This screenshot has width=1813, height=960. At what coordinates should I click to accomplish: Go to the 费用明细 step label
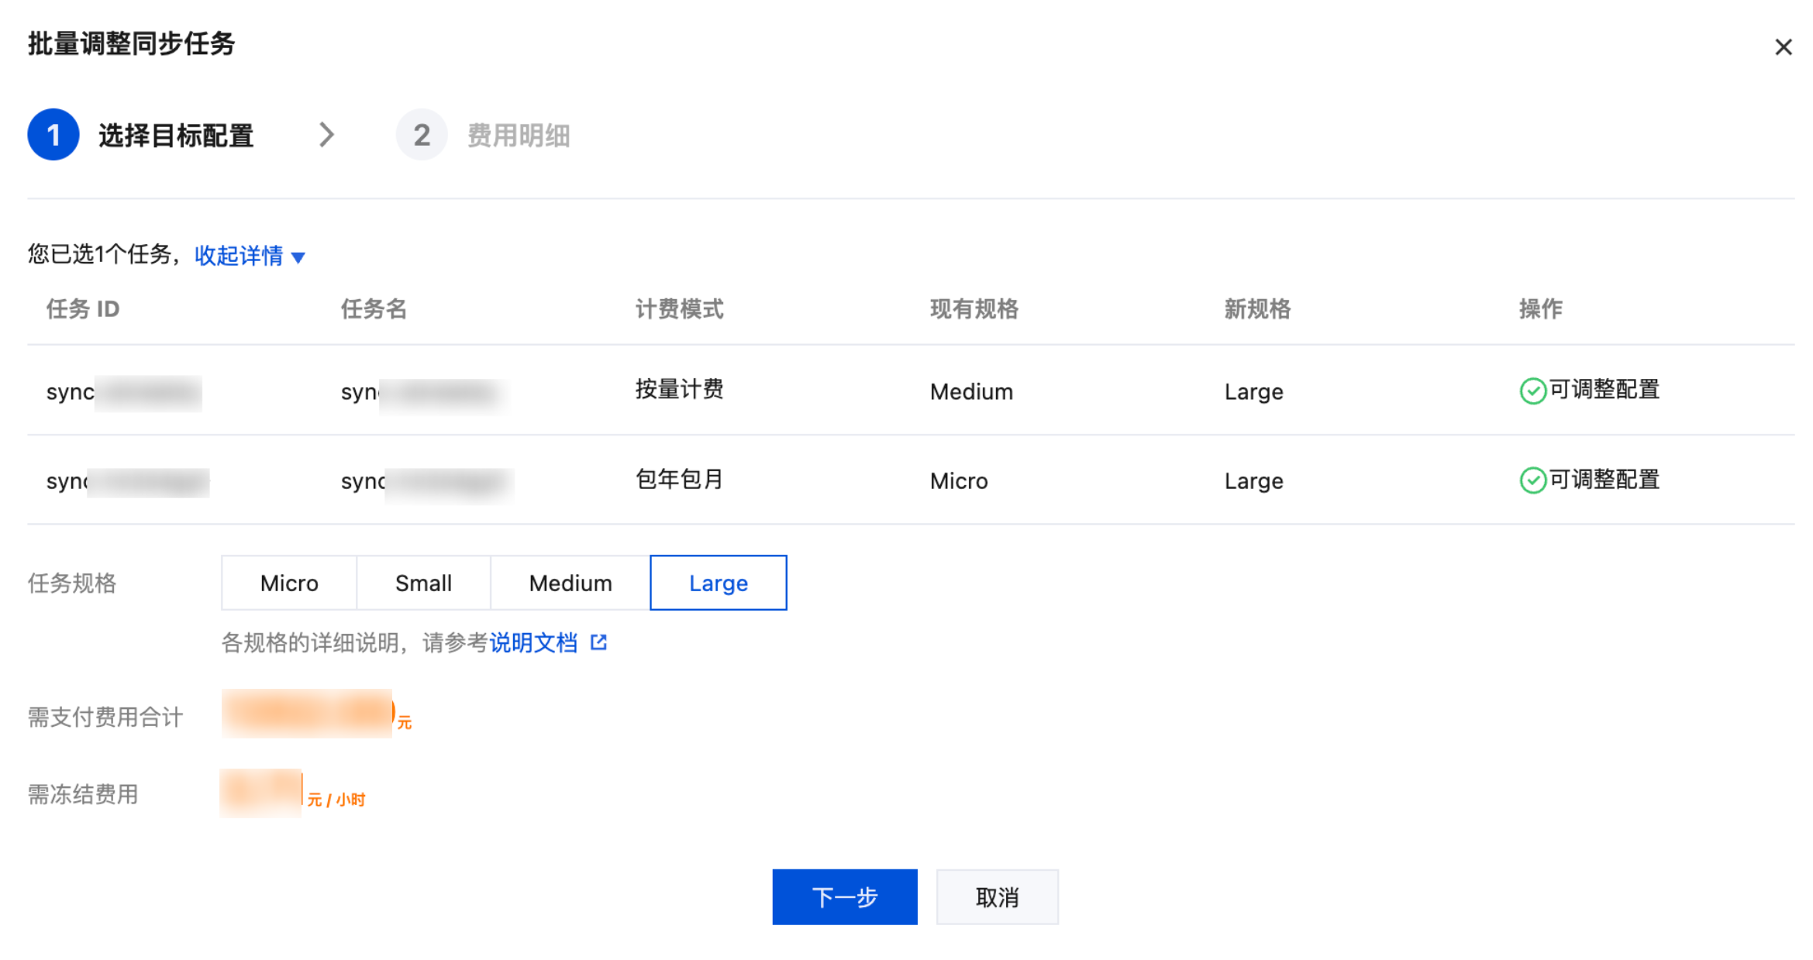tap(519, 136)
